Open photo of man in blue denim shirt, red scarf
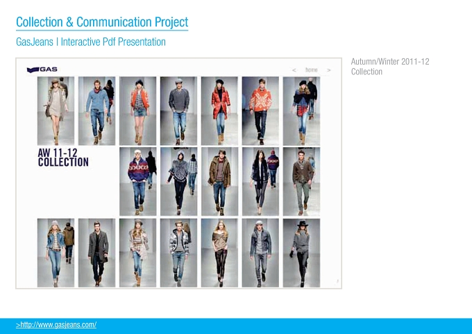The height and width of the screenshot is (334, 472). tap(96, 111)
